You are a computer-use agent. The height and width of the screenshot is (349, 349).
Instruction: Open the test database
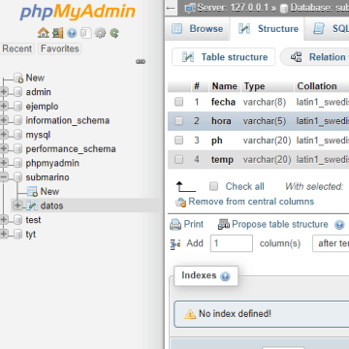33,220
